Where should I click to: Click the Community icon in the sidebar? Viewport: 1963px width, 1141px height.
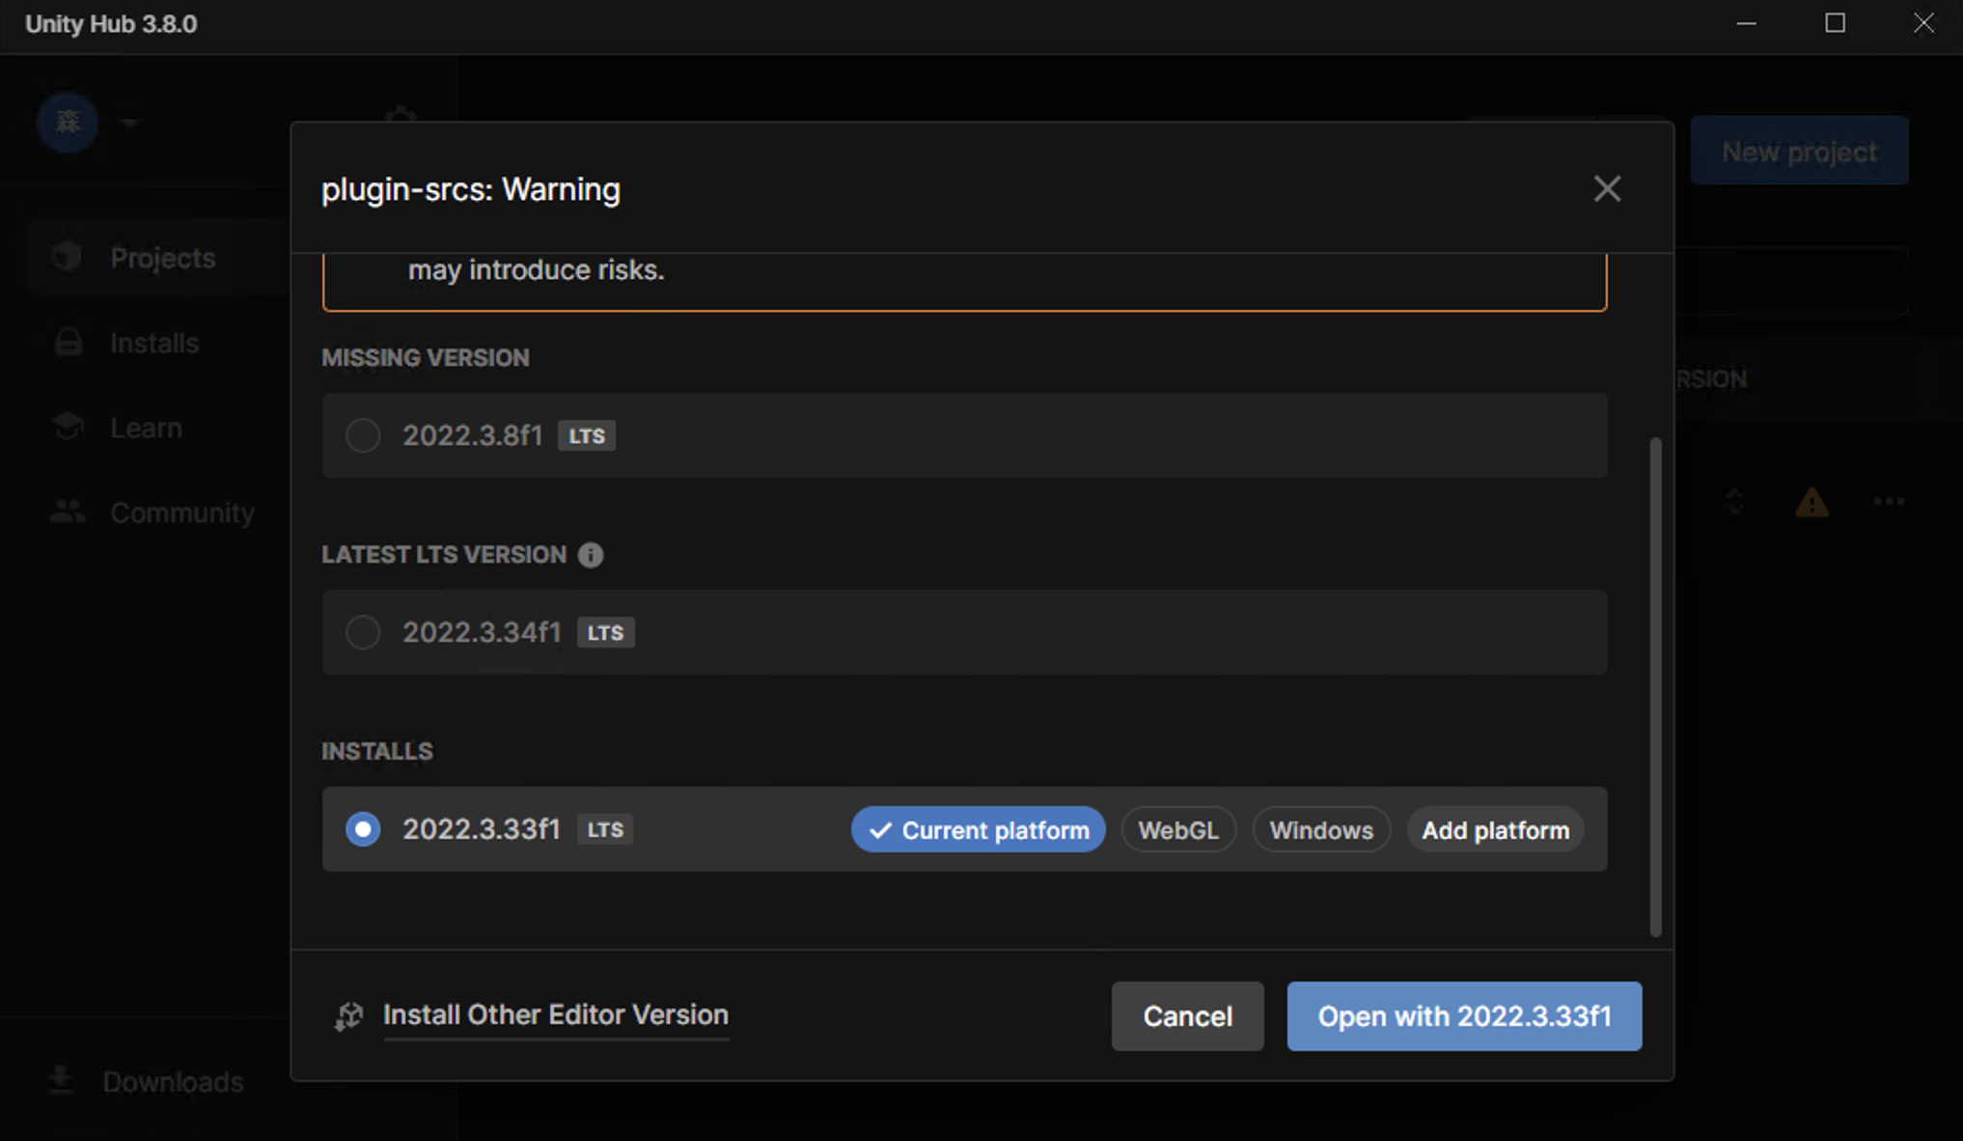pos(68,512)
